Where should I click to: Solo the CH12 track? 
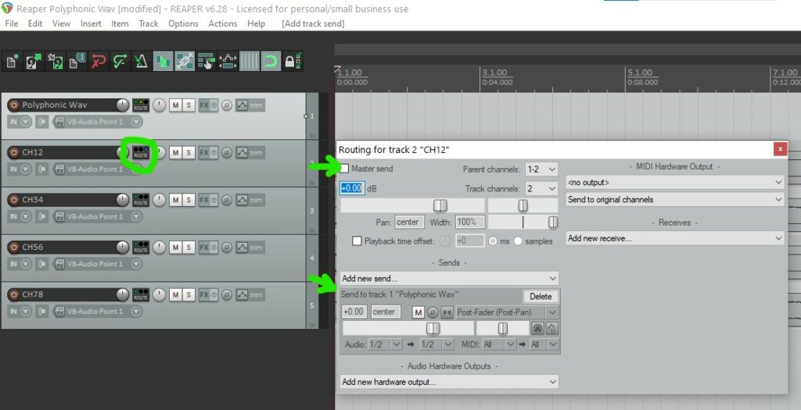189,152
